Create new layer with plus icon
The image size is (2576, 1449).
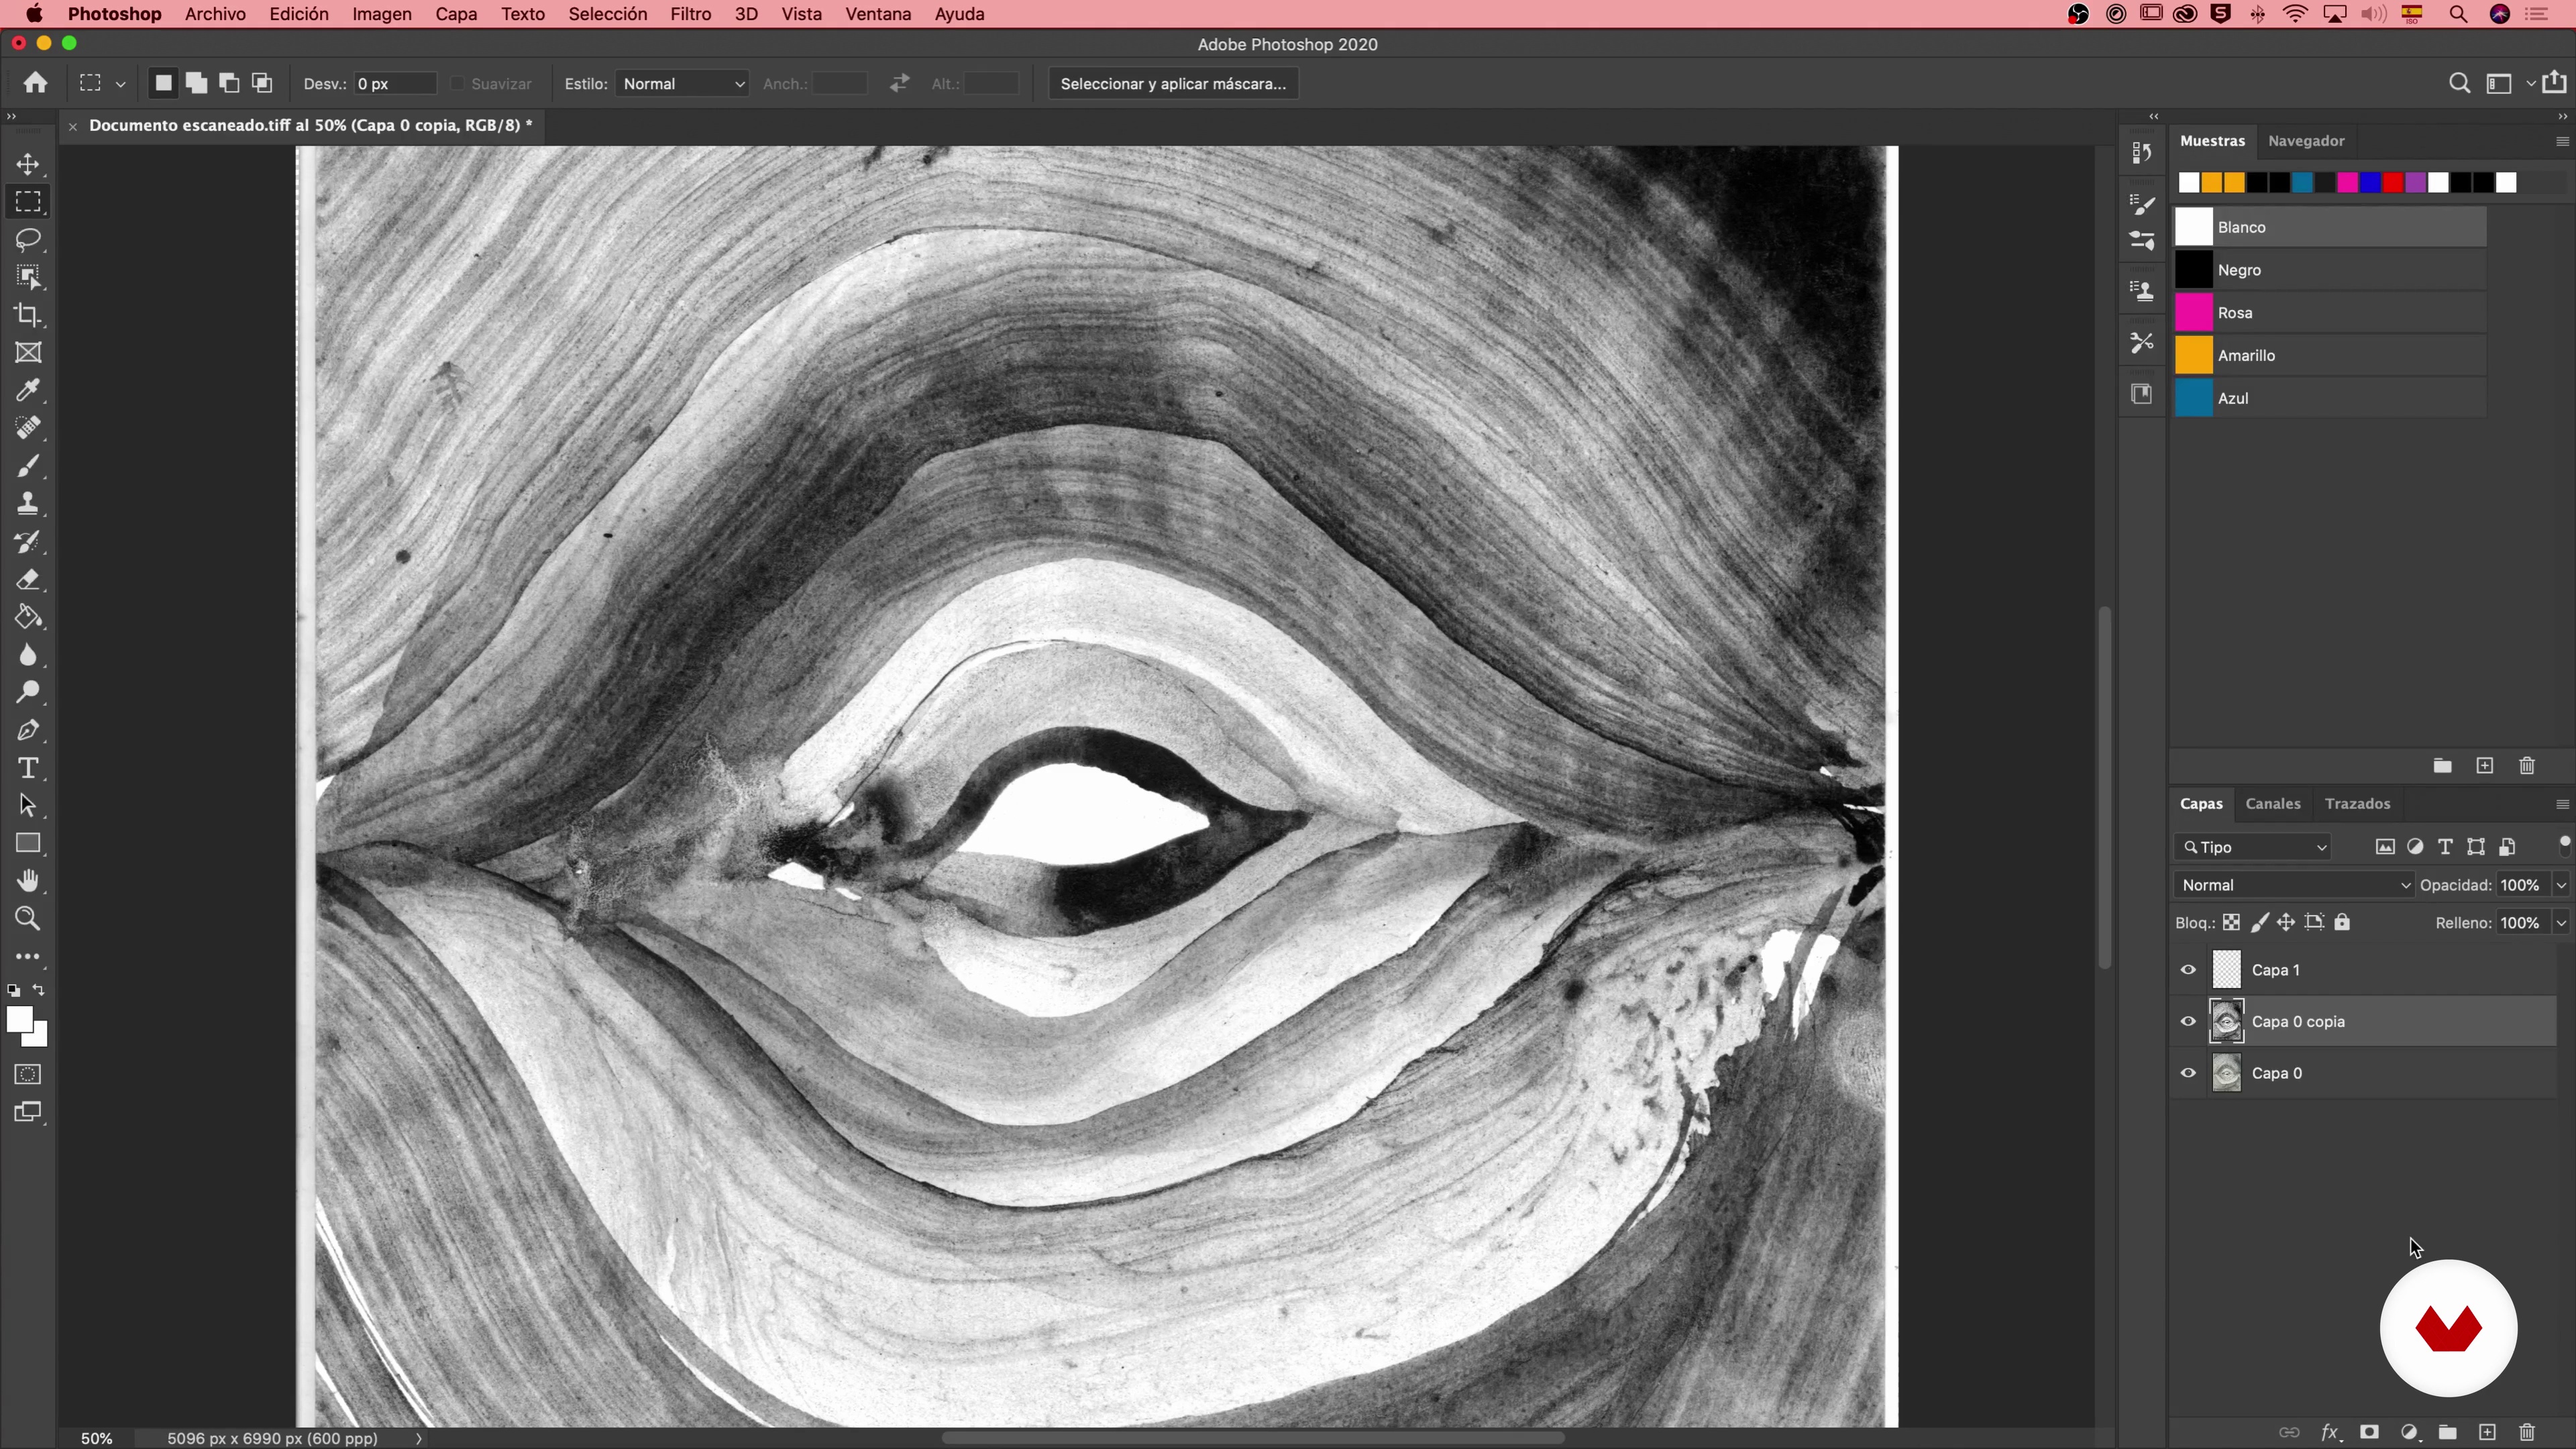point(2487,1432)
